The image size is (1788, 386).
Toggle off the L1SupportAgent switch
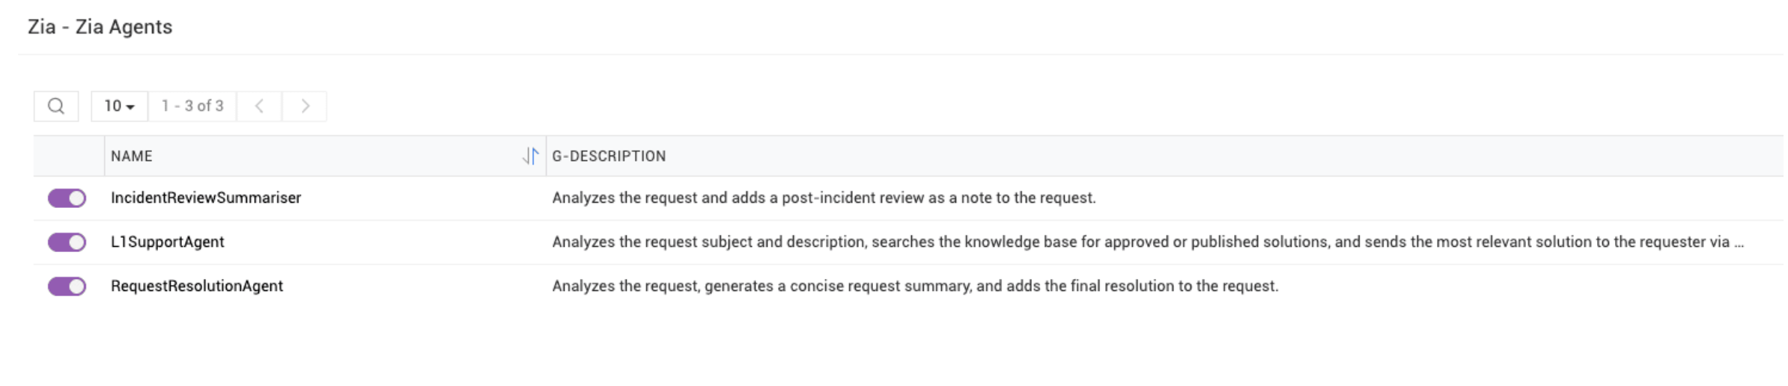[x=67, y=242]
